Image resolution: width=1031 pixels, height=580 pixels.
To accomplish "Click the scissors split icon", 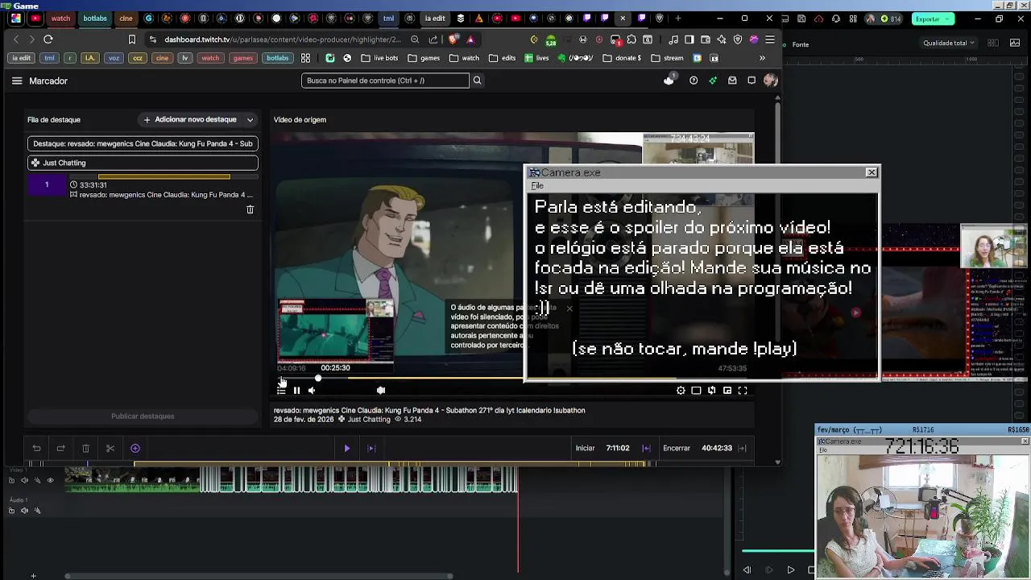I will (110, 449).
